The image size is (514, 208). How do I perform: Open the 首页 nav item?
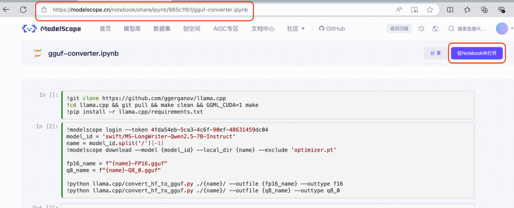tap(105, 29)
